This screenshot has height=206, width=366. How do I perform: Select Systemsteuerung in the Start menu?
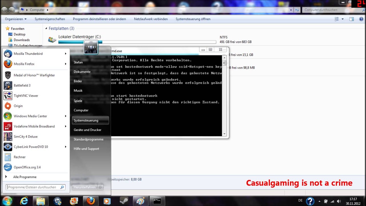click(90, 120)
